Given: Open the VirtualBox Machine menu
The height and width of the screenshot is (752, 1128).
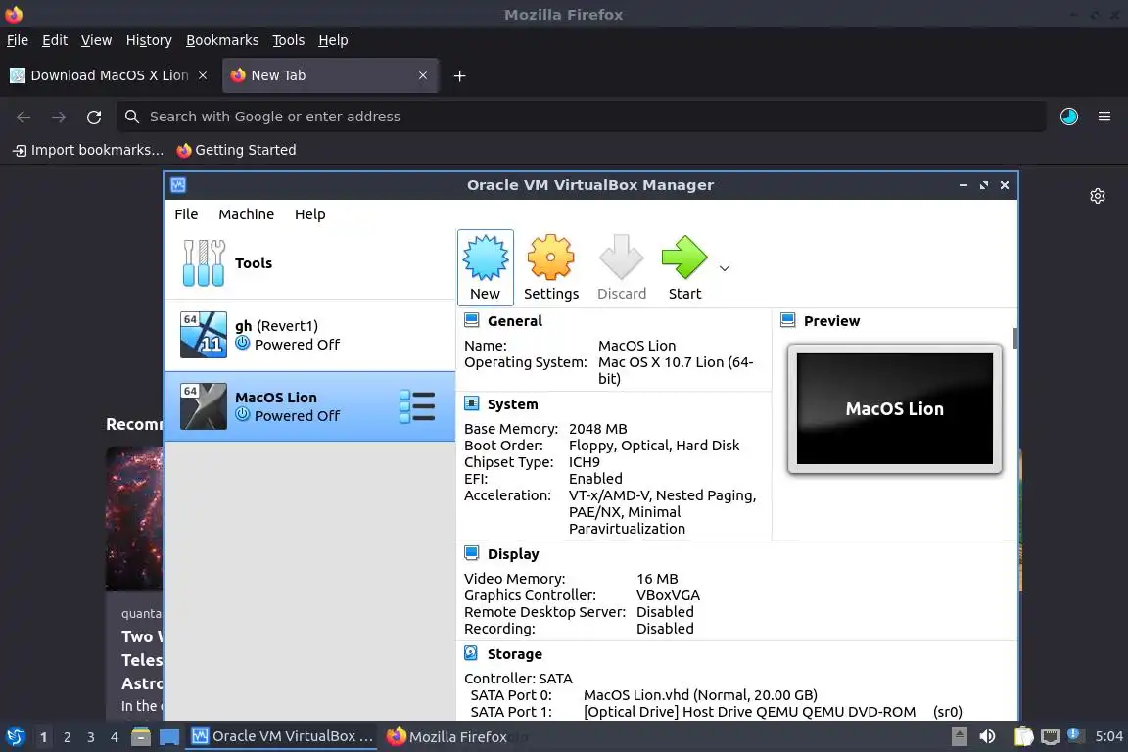Looking at the screenshot, I should 246,214.
